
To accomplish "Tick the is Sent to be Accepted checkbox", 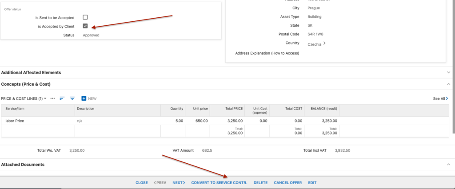I will [x=85, y=17].
